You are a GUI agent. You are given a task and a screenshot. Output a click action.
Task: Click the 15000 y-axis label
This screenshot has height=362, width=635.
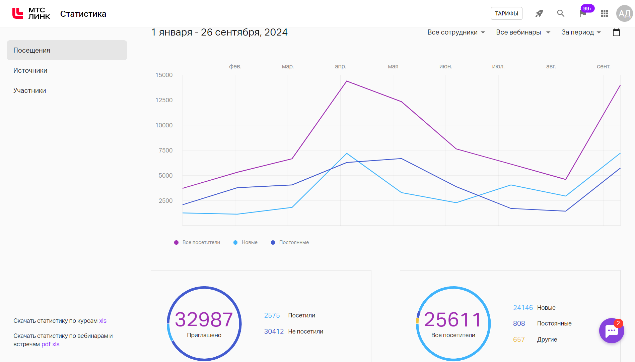[164, 75]
